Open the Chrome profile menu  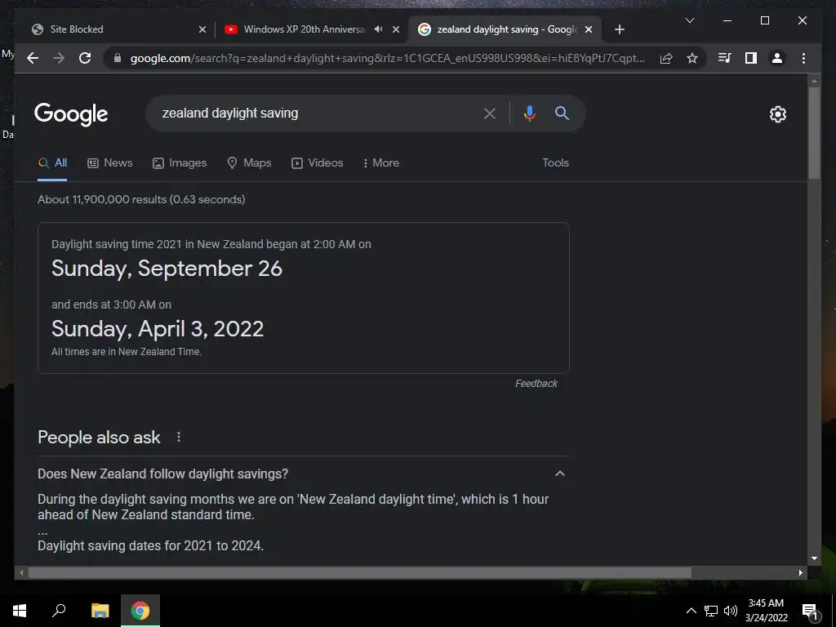(777, 58)
